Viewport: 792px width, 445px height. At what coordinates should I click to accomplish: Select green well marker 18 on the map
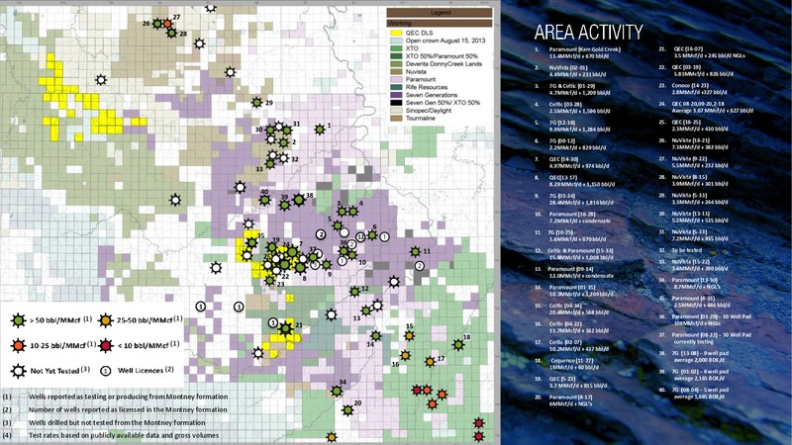pos(458,344)
